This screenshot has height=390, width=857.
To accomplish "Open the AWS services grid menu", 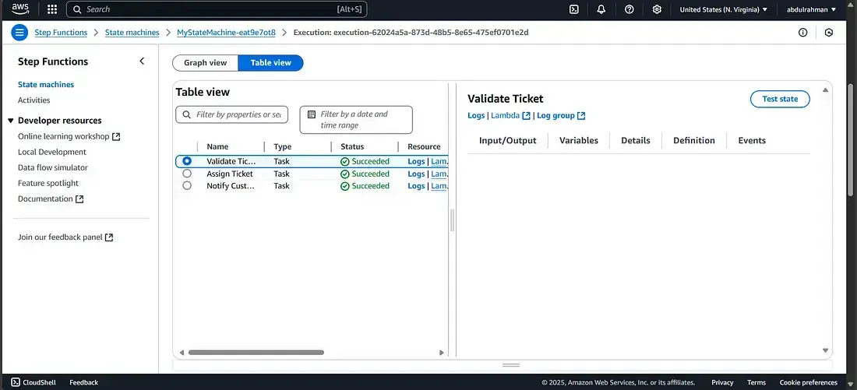I will pos(52,9).
